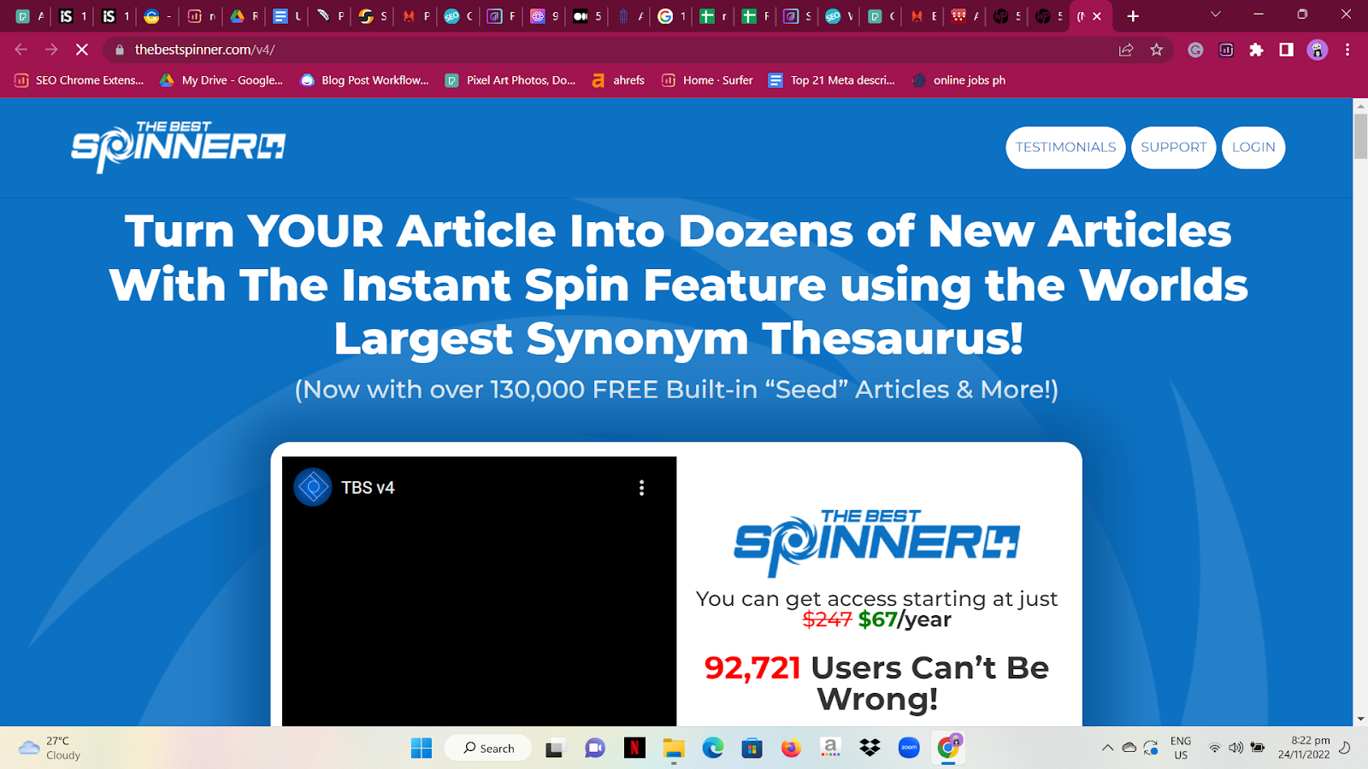Open the online jobs ph bookmark
This screenshot has width=1368, height=769.
(x=958, y=80)
